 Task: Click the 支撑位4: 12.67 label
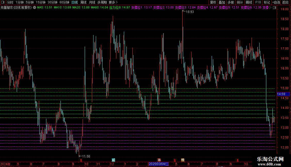click(x=207, y=8)
